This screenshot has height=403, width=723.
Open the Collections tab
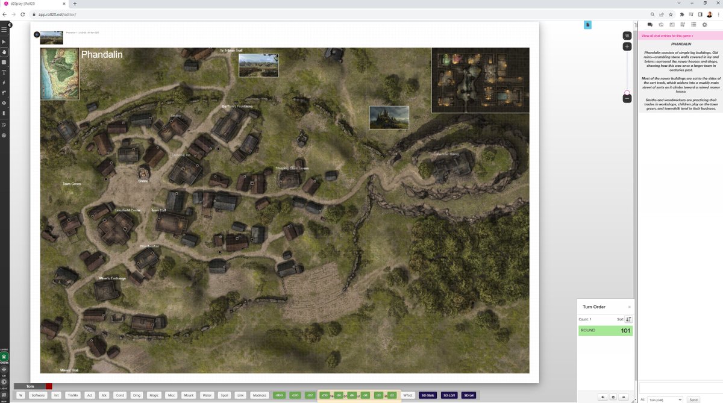(x=693, y=25)
